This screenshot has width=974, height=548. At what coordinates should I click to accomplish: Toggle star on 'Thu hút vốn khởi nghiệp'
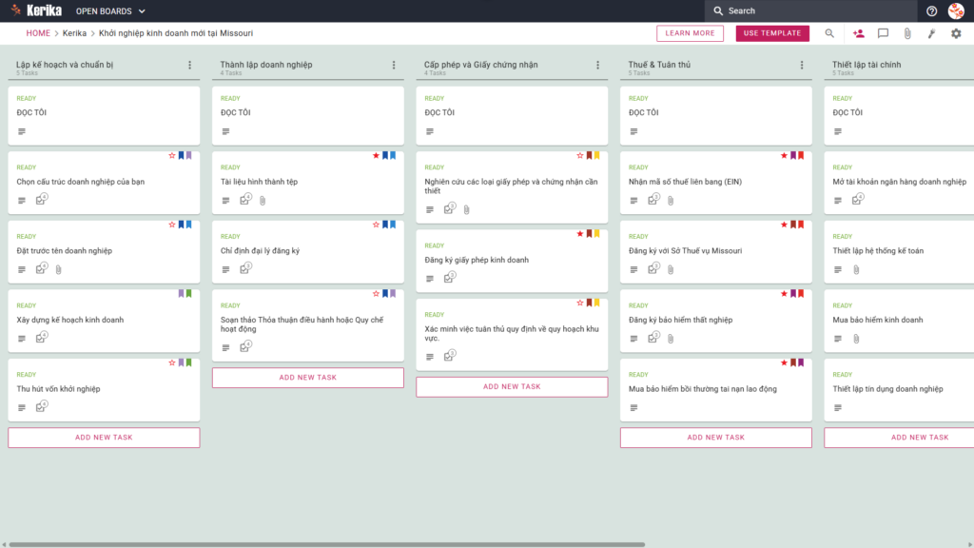(x=172, y=362)
